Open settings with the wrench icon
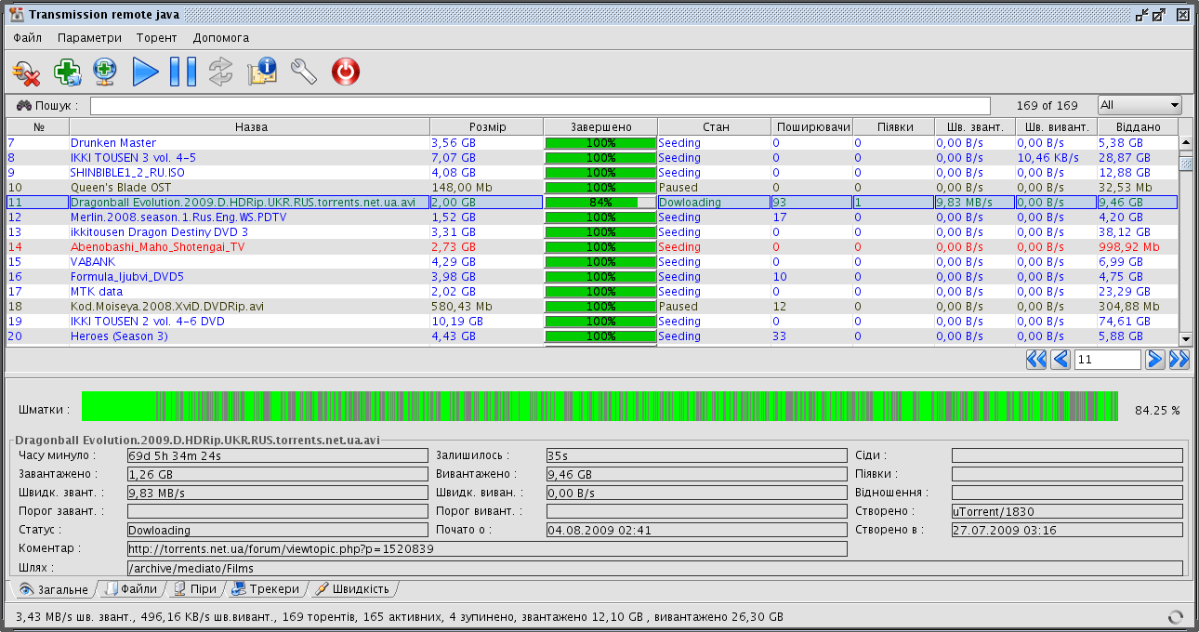This screenshot has width=1199, height=632. [304, 72]
